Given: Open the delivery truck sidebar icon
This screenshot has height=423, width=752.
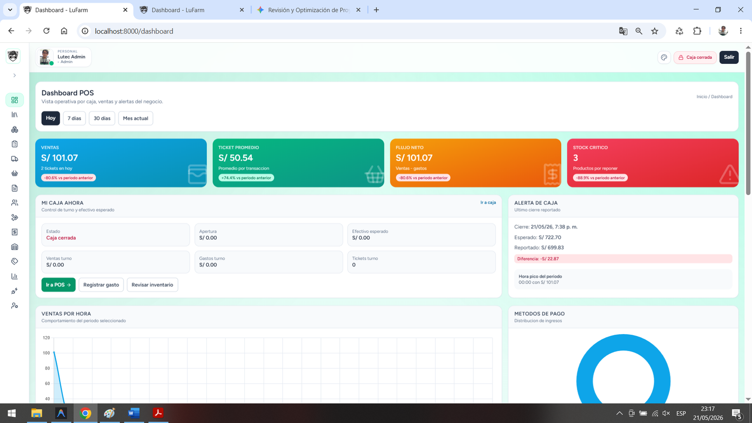Looking at the screenshot, I should [15, 159].
